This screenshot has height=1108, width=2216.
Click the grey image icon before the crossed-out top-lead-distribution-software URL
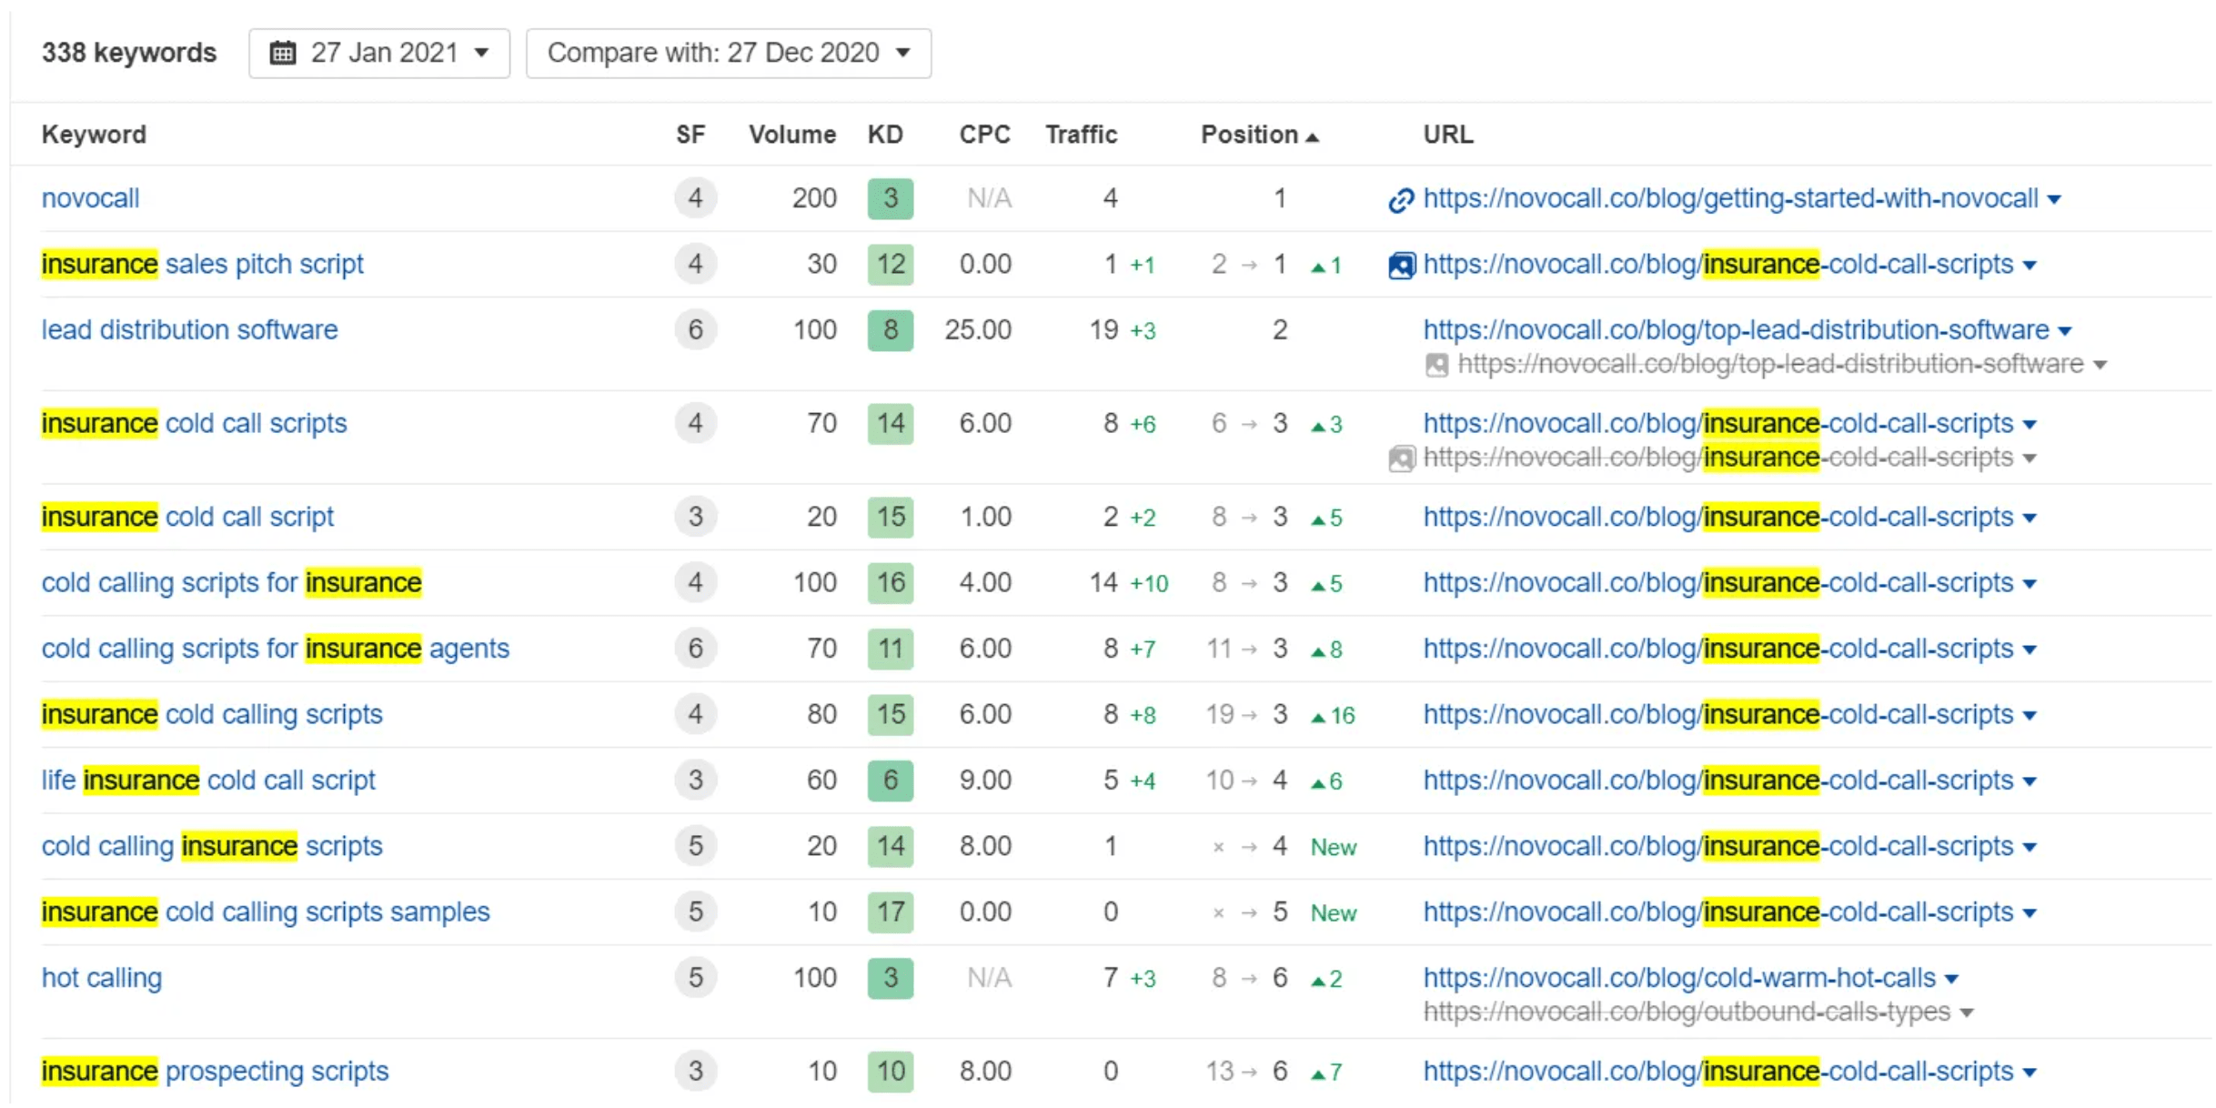point(1436,365)
